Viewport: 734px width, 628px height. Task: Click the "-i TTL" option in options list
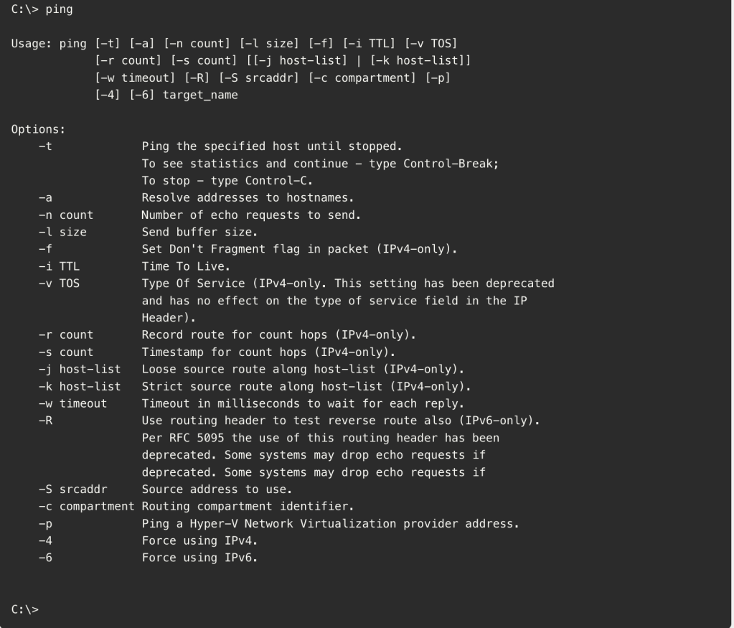[59, 266]
